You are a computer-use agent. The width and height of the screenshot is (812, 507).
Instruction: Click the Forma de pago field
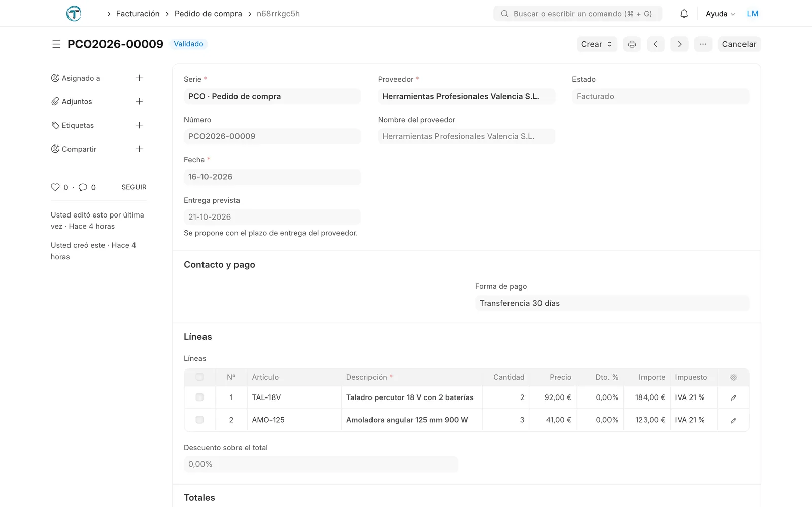[x=612, y=303]
